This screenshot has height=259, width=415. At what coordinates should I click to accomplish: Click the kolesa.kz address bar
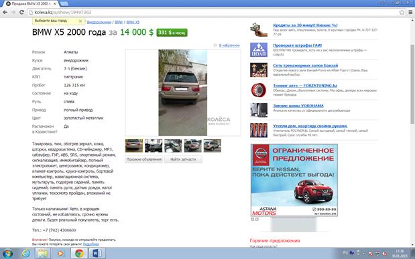(212, 12)
